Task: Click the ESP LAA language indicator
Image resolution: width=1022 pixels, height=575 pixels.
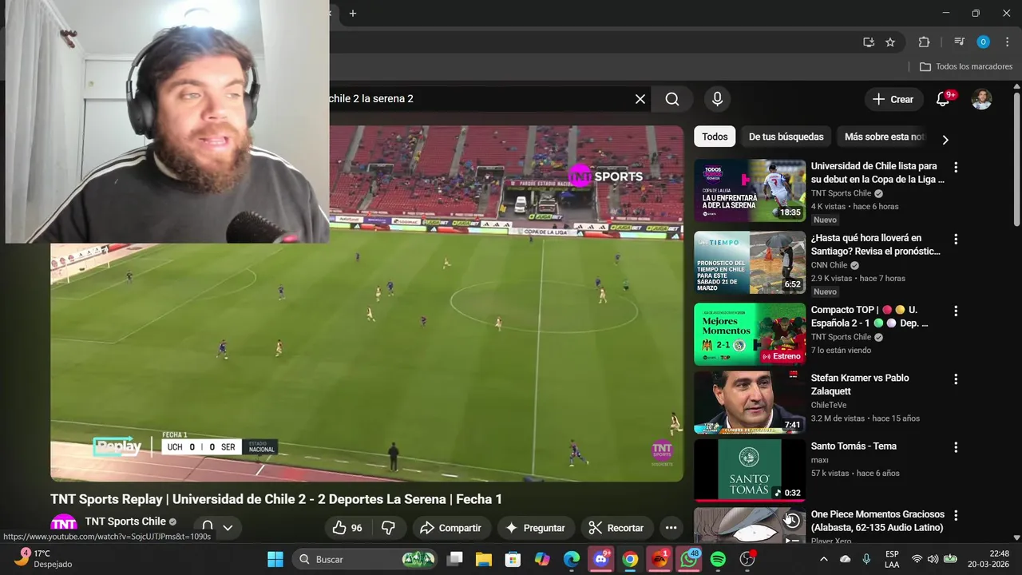Action: 892,559
